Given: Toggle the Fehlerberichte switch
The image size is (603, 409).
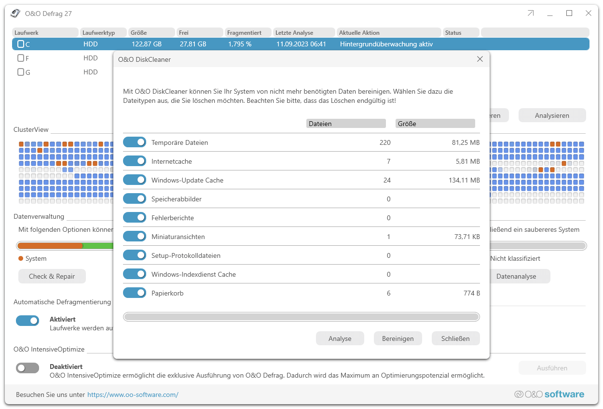Looking at the screenshot, I should (x=135, y=217).
